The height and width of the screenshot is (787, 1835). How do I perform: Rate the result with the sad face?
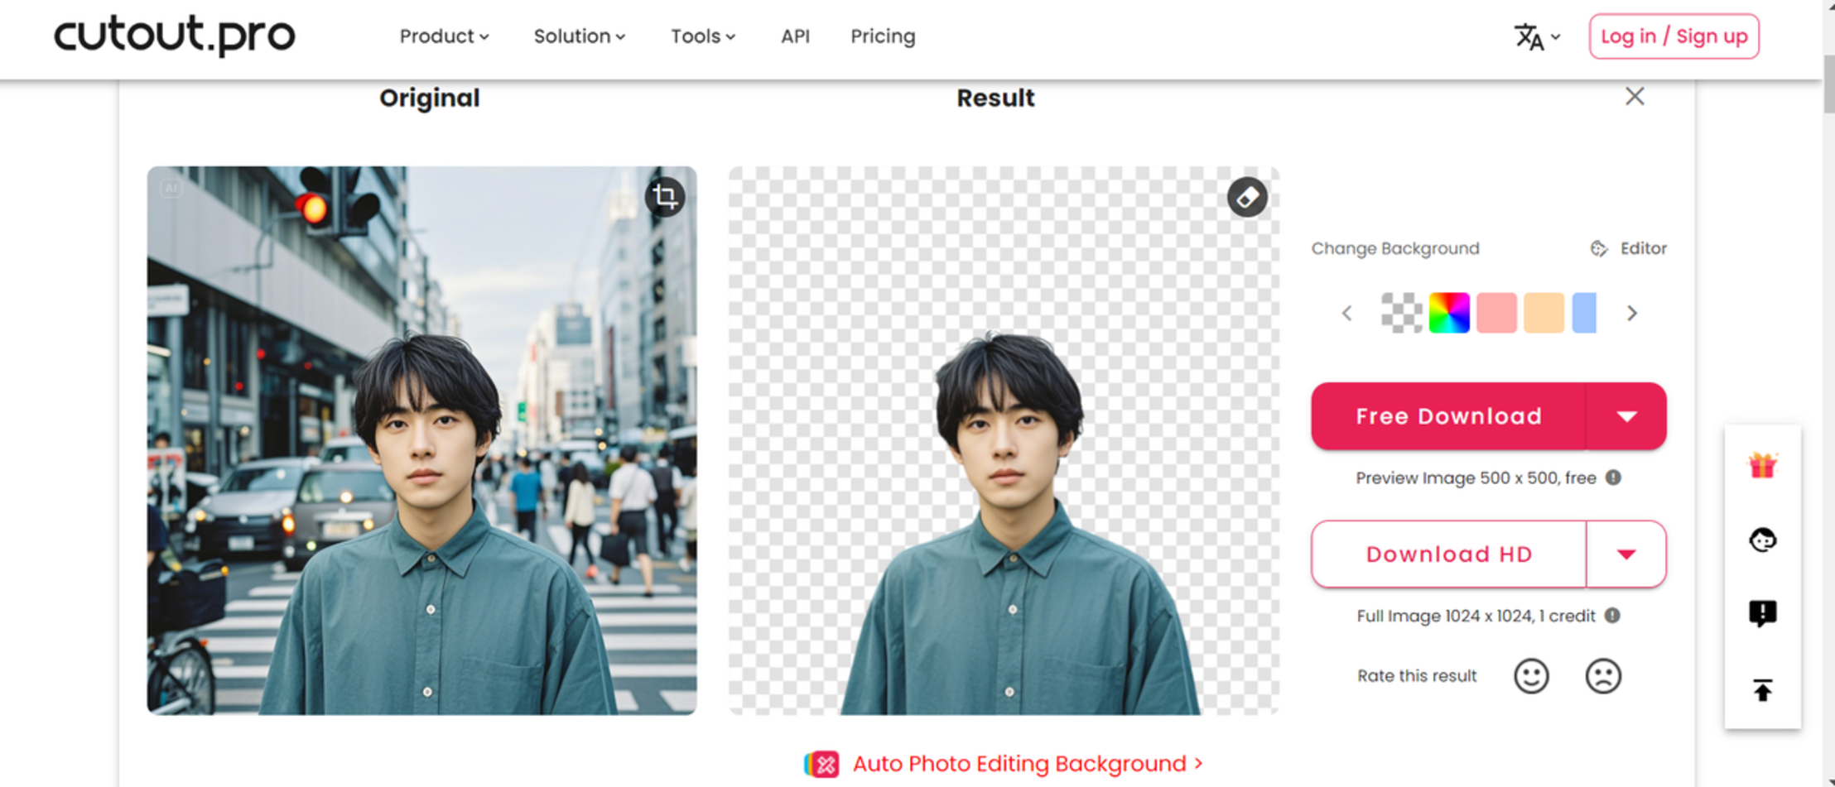coord(1603,675)
